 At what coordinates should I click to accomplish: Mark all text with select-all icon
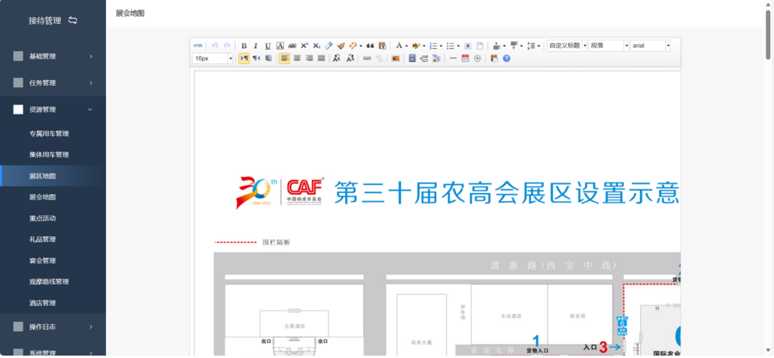tap(468, 46)
